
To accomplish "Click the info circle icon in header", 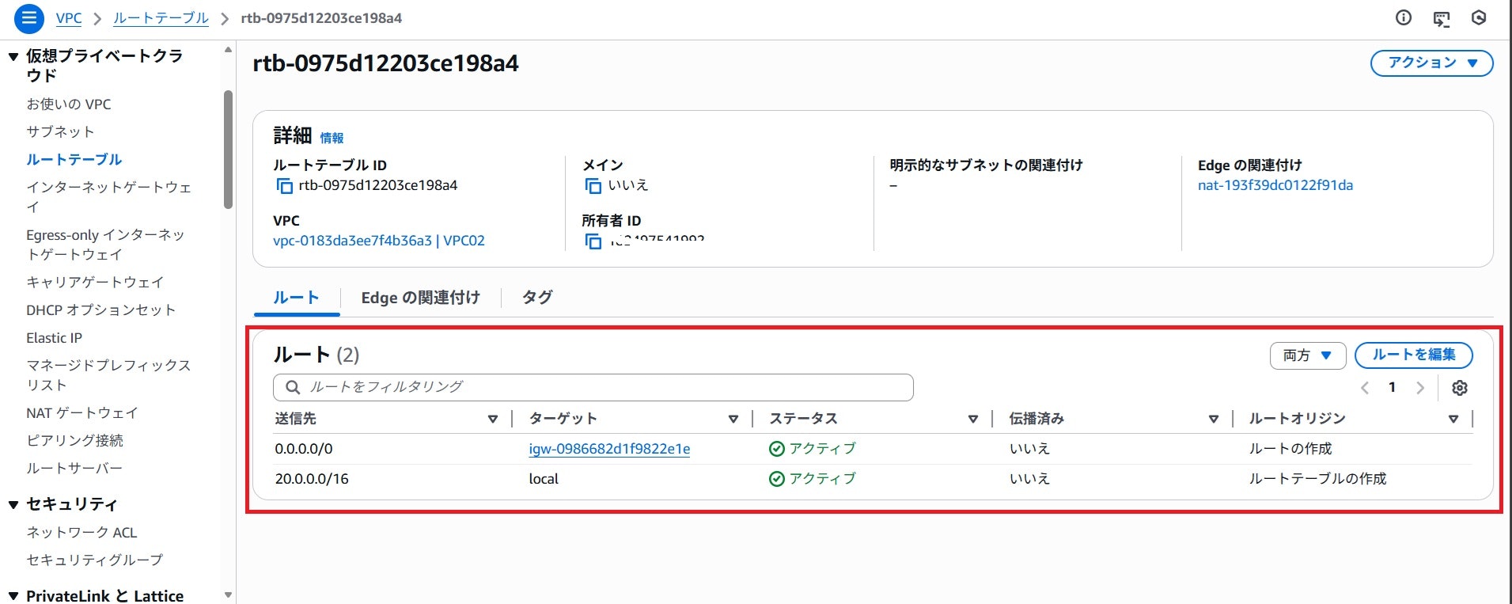I will (x=1404, y=17).
